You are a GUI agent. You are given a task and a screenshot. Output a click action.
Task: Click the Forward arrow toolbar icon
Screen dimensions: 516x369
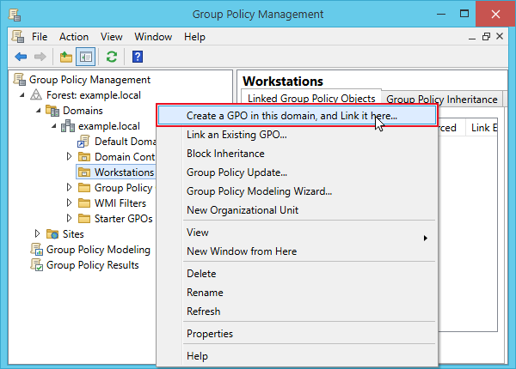click(x=40, y=57)
